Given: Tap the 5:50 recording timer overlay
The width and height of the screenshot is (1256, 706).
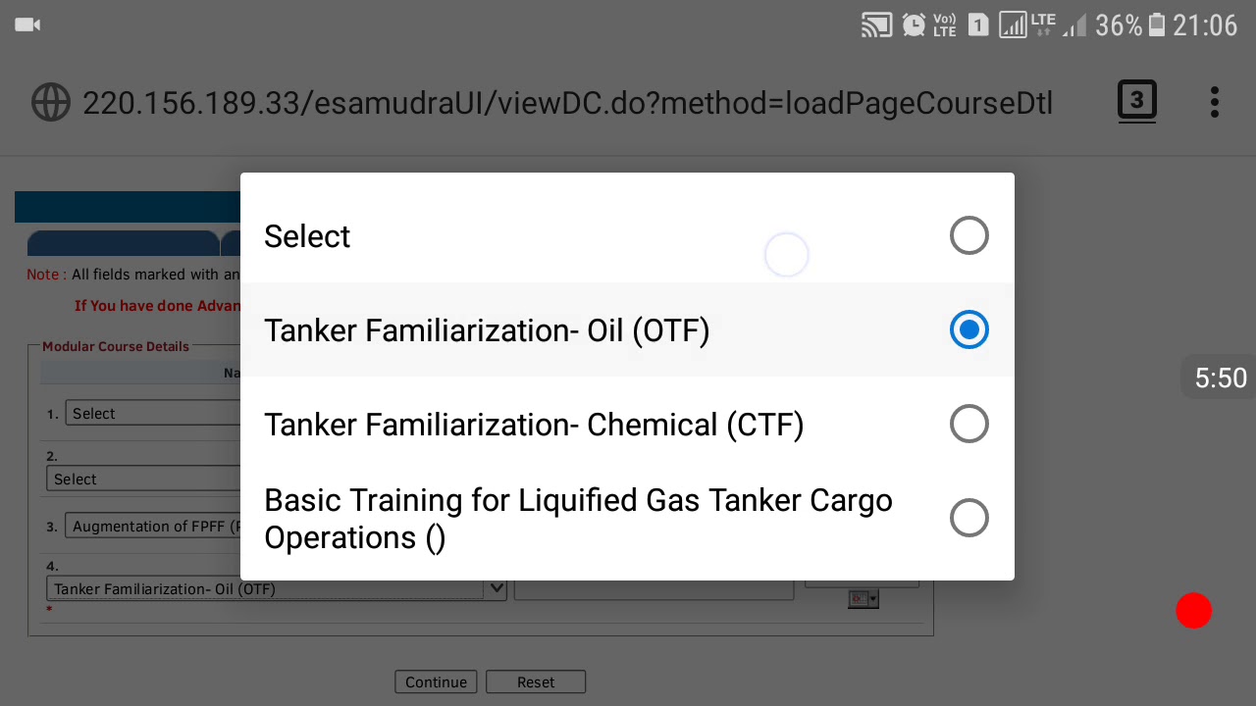Looking at the screenshot, I should (1220, 378).
